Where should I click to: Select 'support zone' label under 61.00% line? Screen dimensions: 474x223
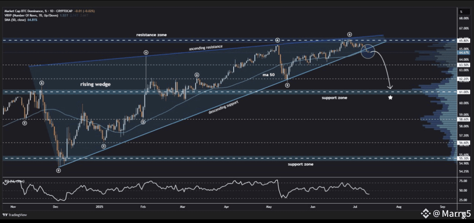[x=334, y=98]
